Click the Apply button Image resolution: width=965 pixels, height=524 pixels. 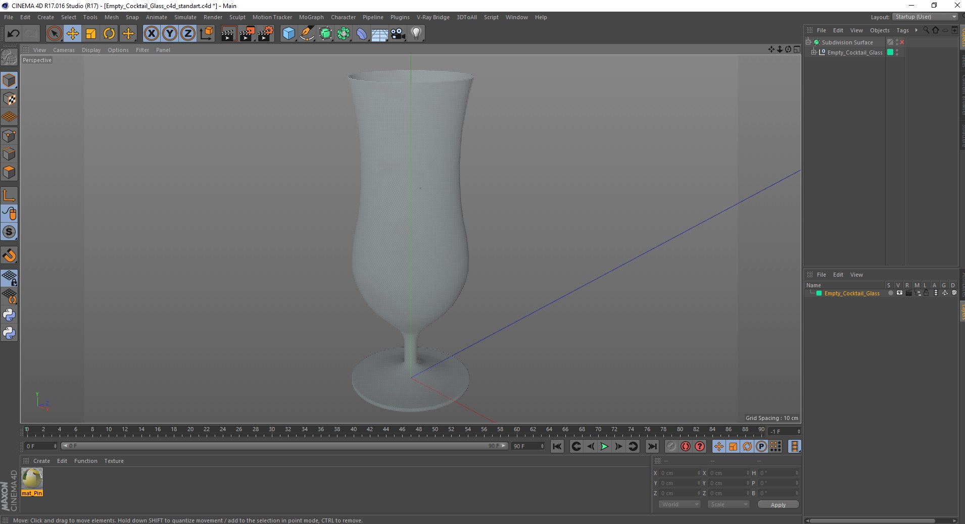pyautogui.click(x=778, y=504)
